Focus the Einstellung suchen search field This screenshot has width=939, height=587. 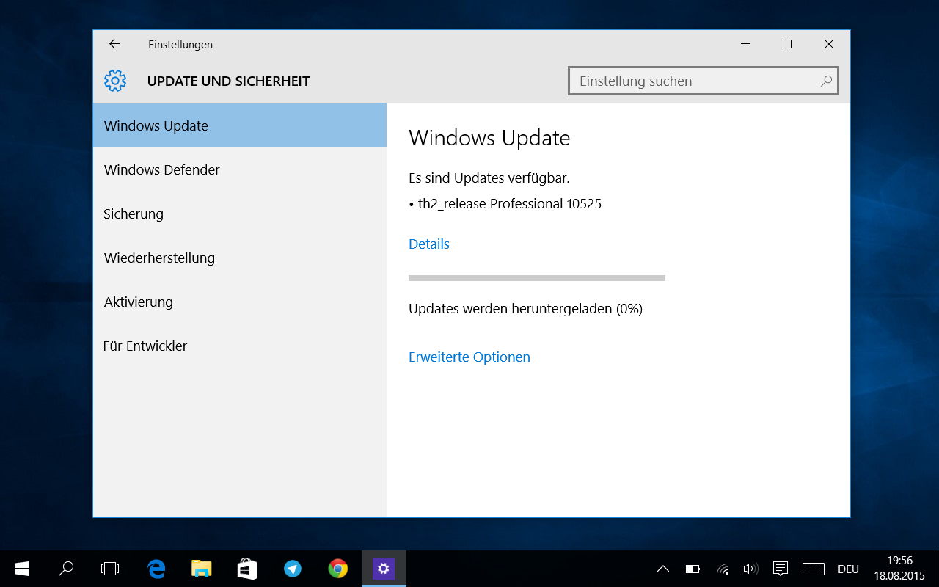pos(703,81)
